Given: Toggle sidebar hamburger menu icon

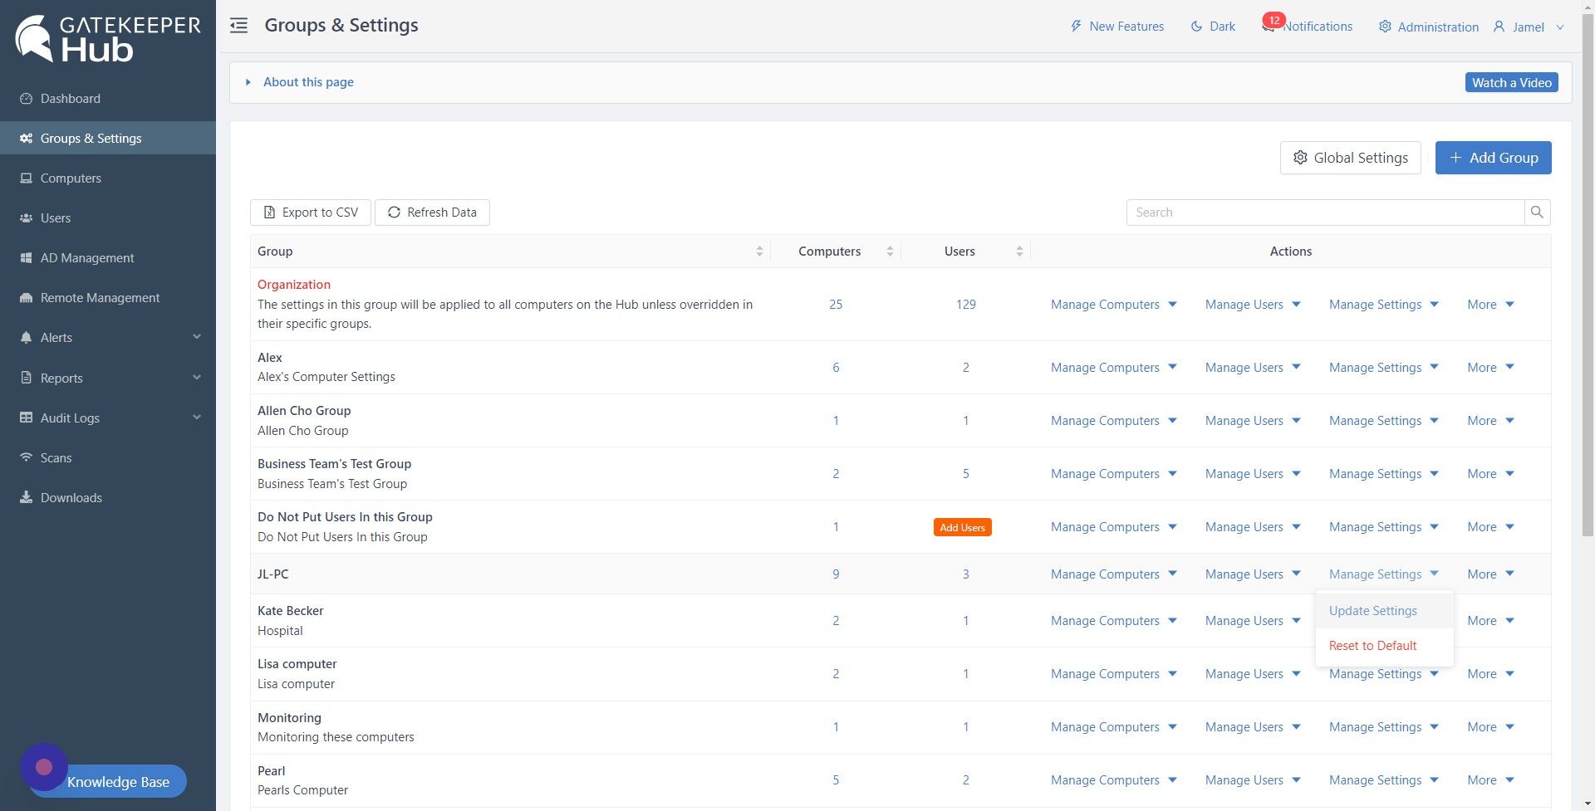Looking at the screenshot, I should tap(238, 26).
